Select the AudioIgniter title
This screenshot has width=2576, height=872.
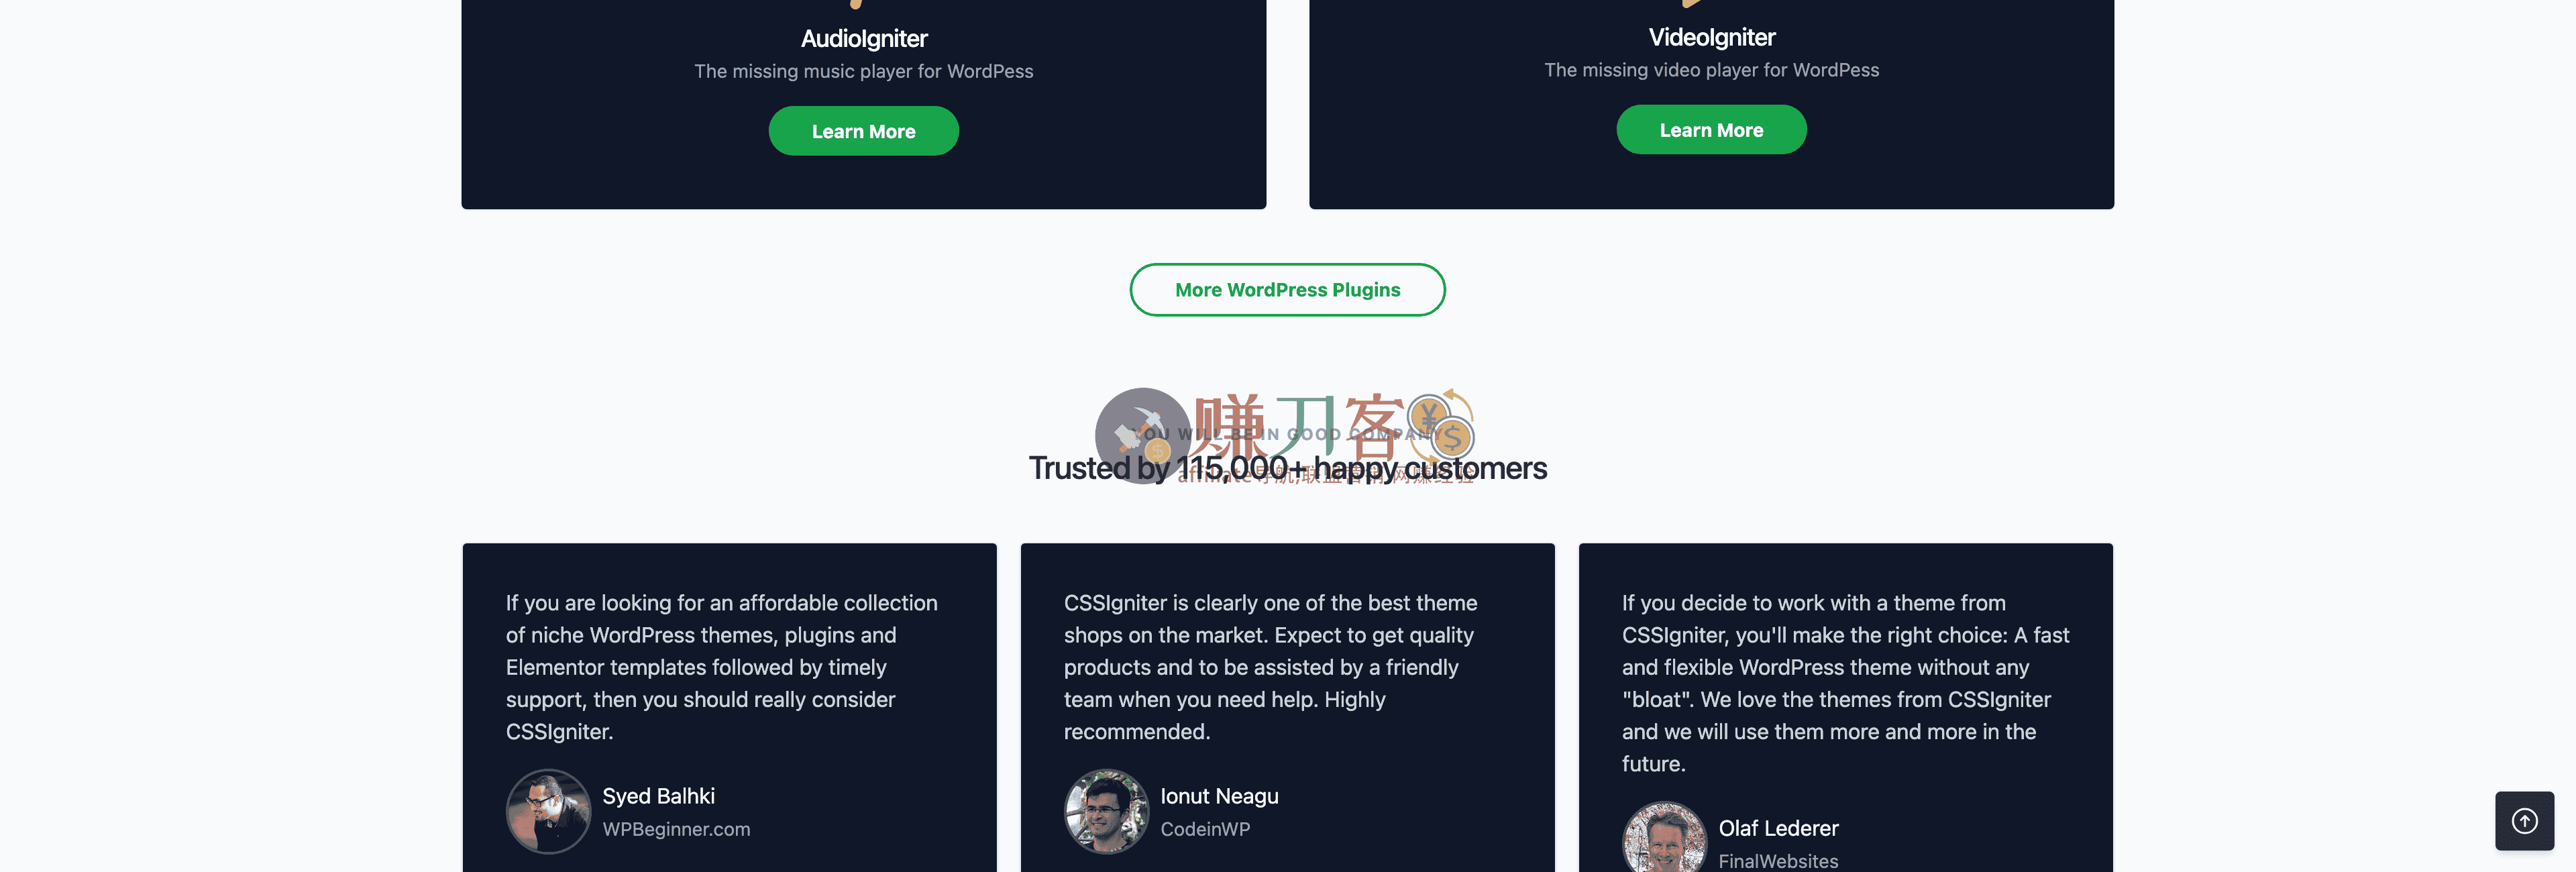coord(864,39)
